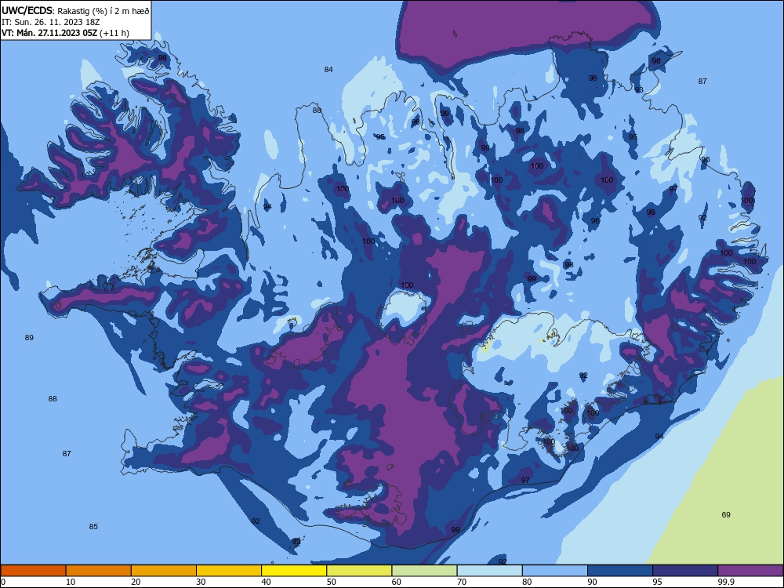Click the 'IT: Sun. 26. 11. 2023 18Z' line
784x588 pixels.
tap(50, 23)
